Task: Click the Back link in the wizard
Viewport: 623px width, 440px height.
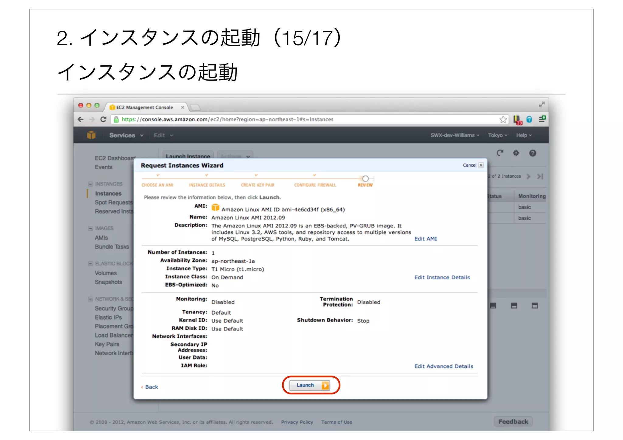Action: (x=151, y=387)
